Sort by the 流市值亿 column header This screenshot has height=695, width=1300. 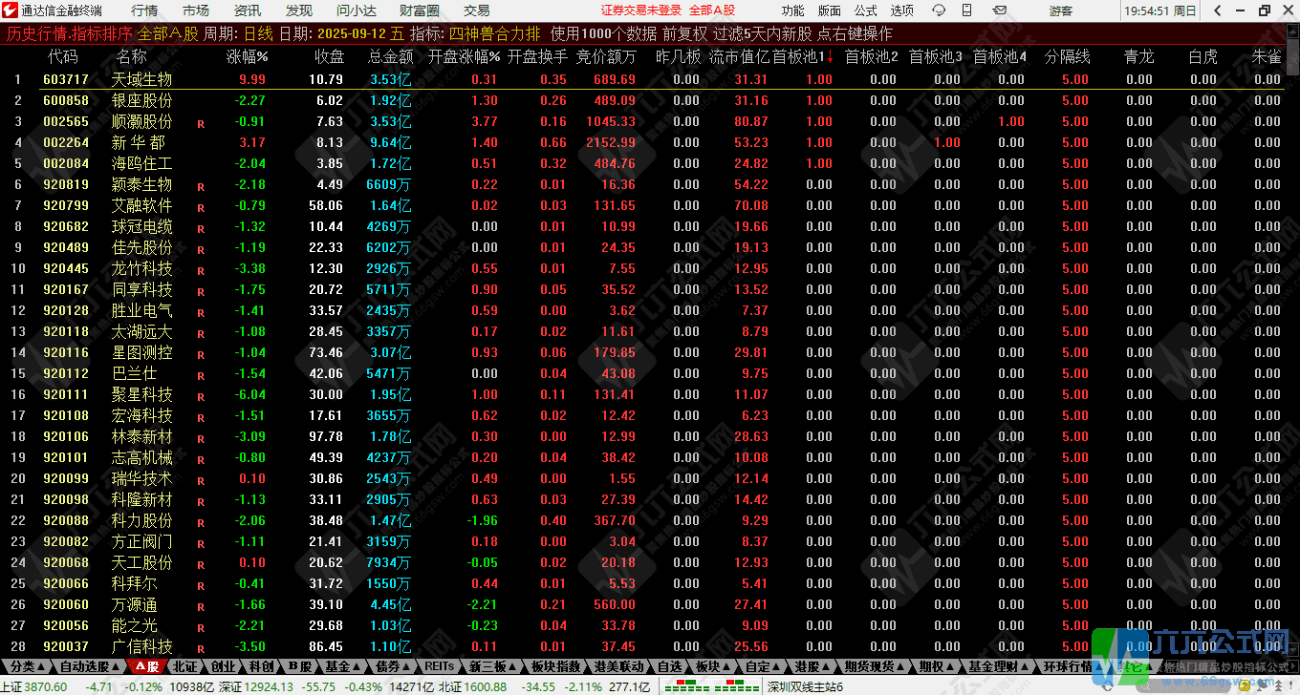[739, 57]
